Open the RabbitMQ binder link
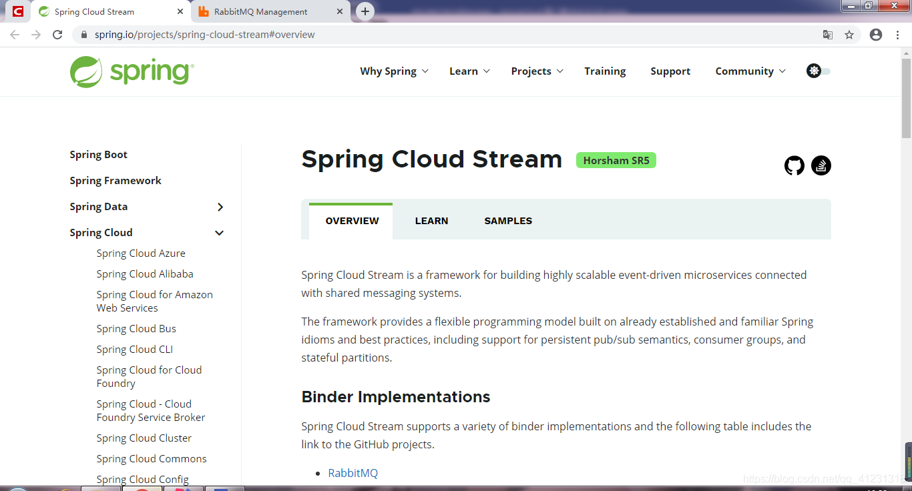Image resolution: width=912 pixels, height=491 pixels. point(353,472)
